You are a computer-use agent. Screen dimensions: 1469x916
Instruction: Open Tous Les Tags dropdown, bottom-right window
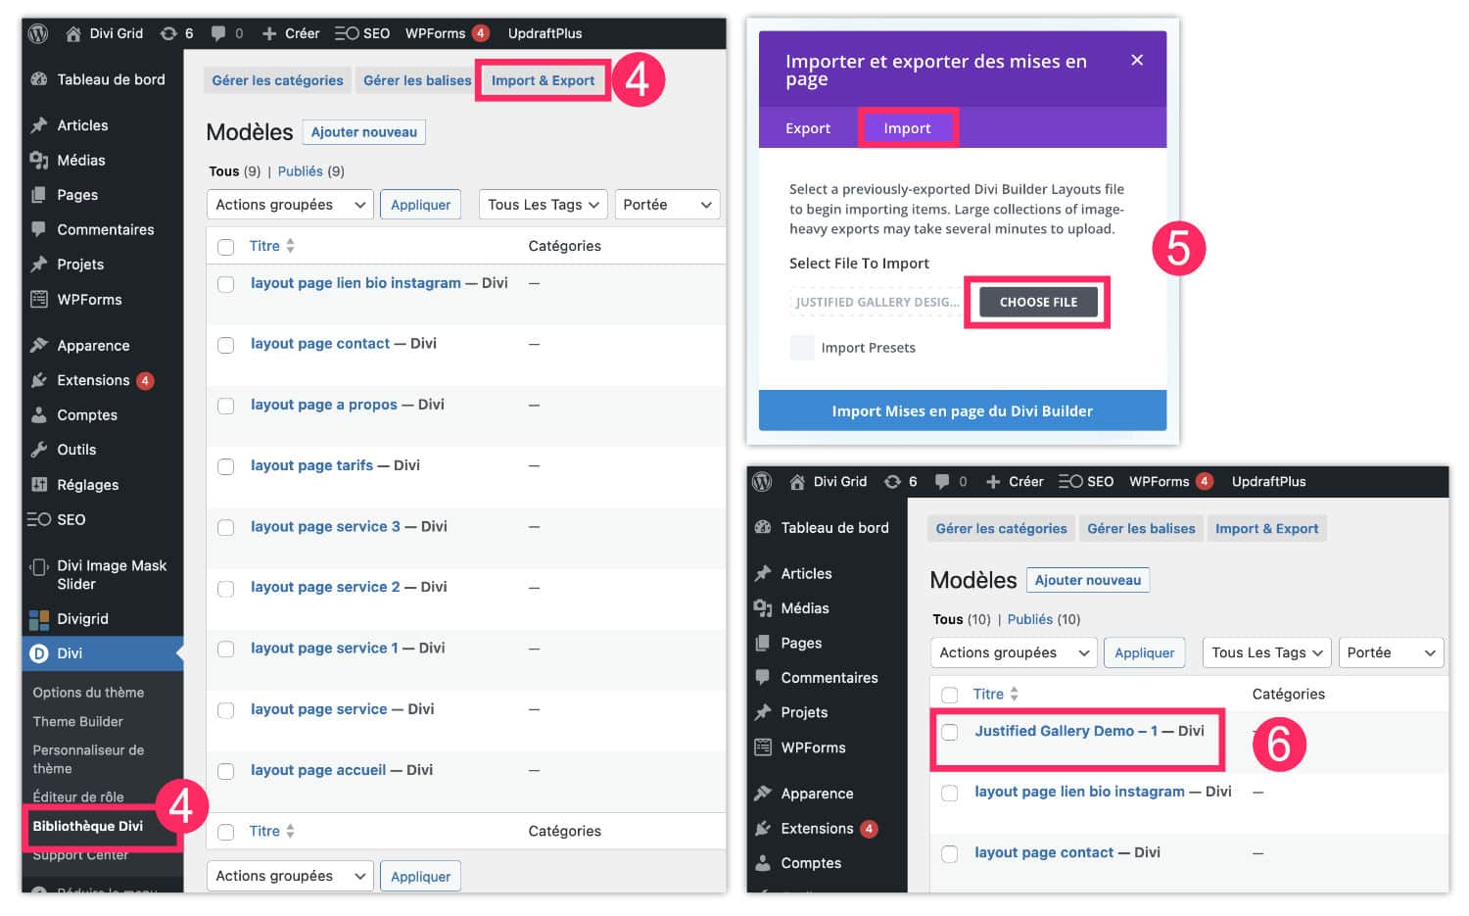[x=1267, y=652]
